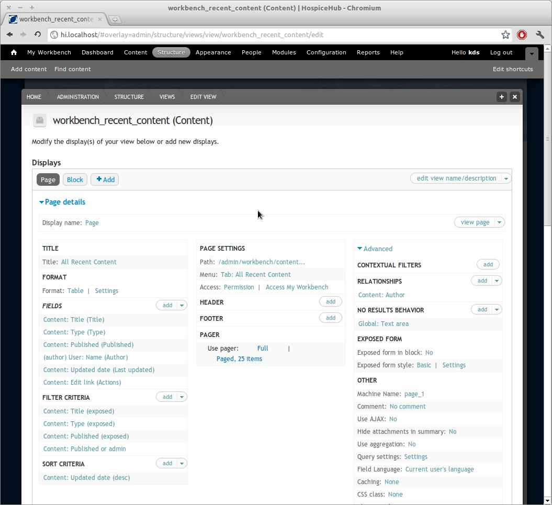Open edit view name/description dropdown arrow
Screen dimensions: 552x505
(x=506, y=178)
